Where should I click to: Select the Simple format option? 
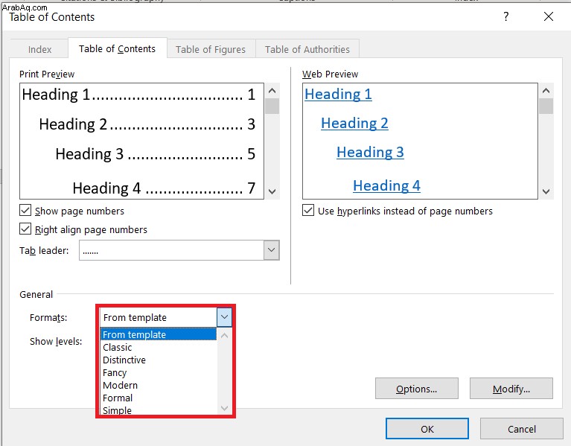[159, 410]
